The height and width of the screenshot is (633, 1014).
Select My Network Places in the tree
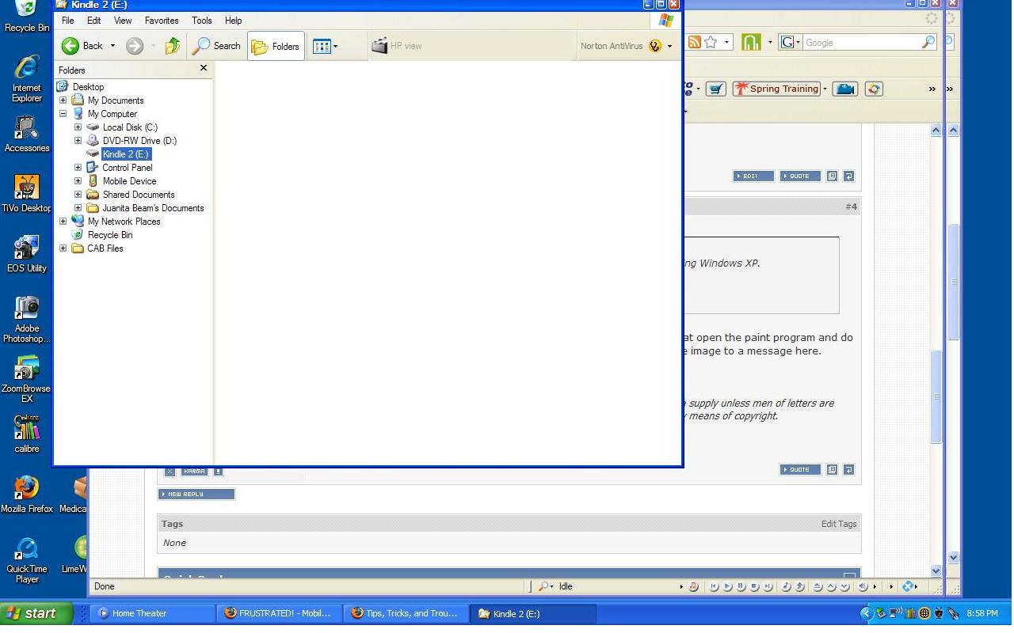[124, 222]
